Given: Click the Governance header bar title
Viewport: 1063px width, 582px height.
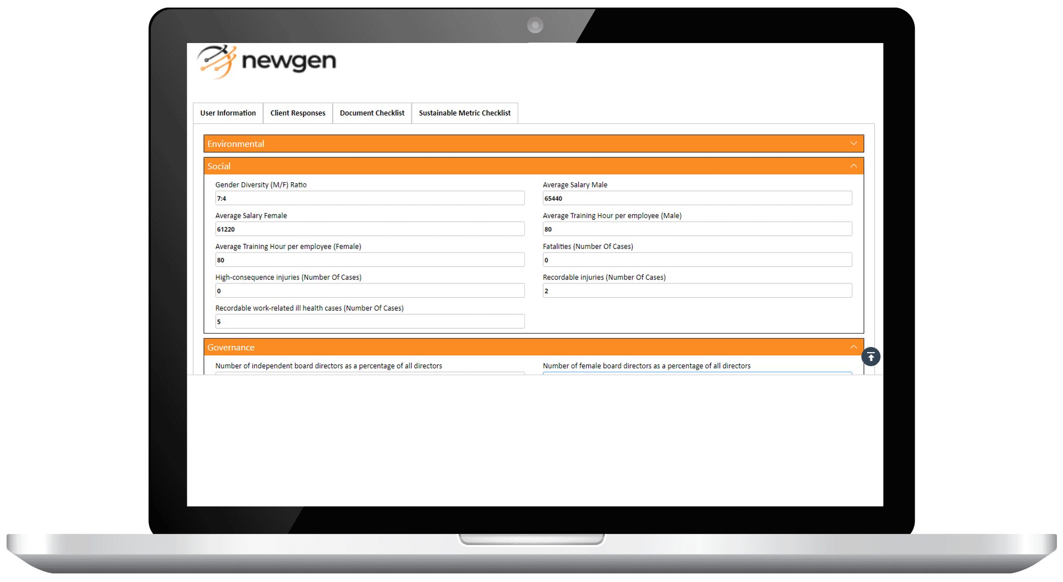Looking at the screenshot, I should (x=231, y=347).
